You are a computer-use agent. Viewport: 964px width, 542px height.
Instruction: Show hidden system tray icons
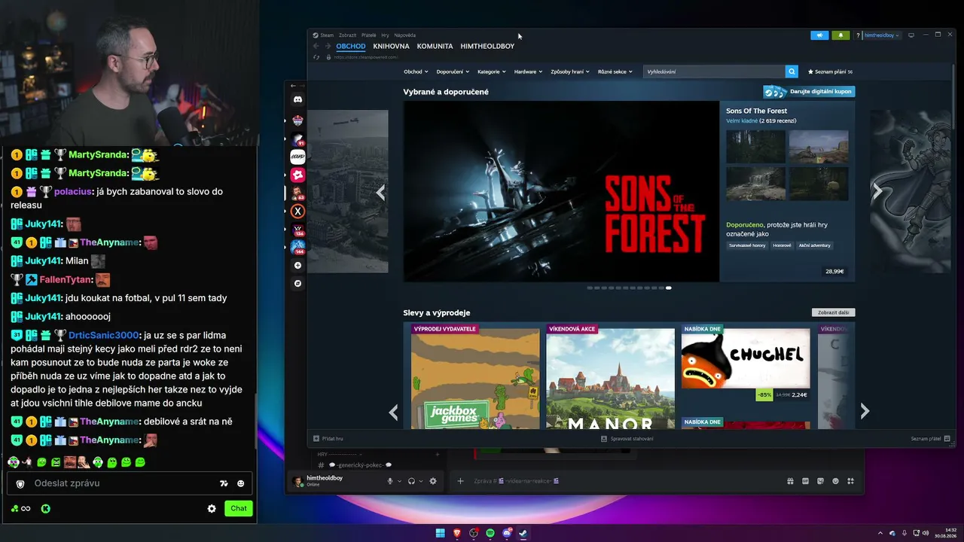pyautogui.click(x=881, y=533)
